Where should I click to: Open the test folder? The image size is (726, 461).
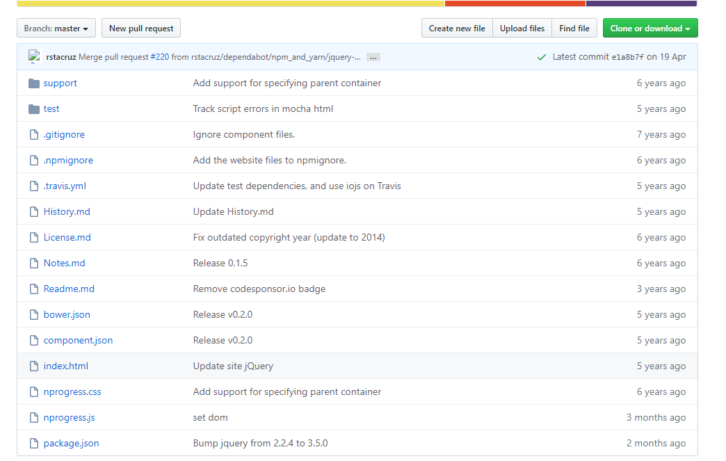51,108
